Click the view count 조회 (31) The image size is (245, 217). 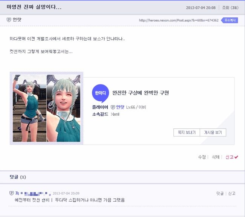[230, 8]
